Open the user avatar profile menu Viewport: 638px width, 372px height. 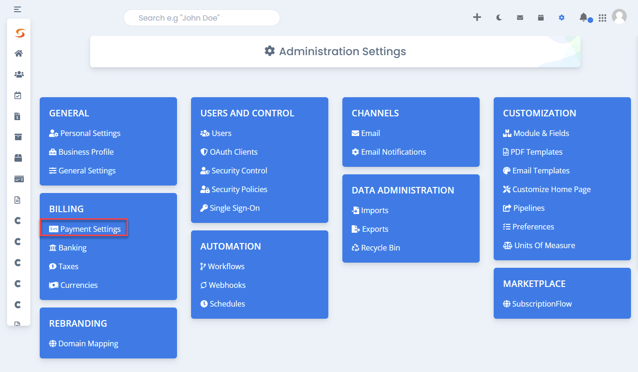pos(619,16)
